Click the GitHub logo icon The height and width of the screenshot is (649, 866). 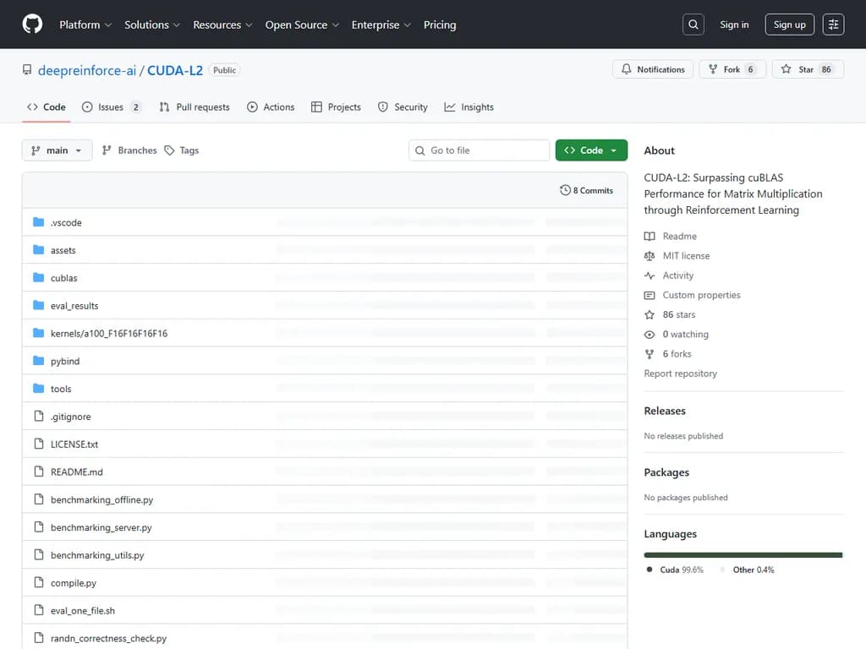(x=32, y=25)
